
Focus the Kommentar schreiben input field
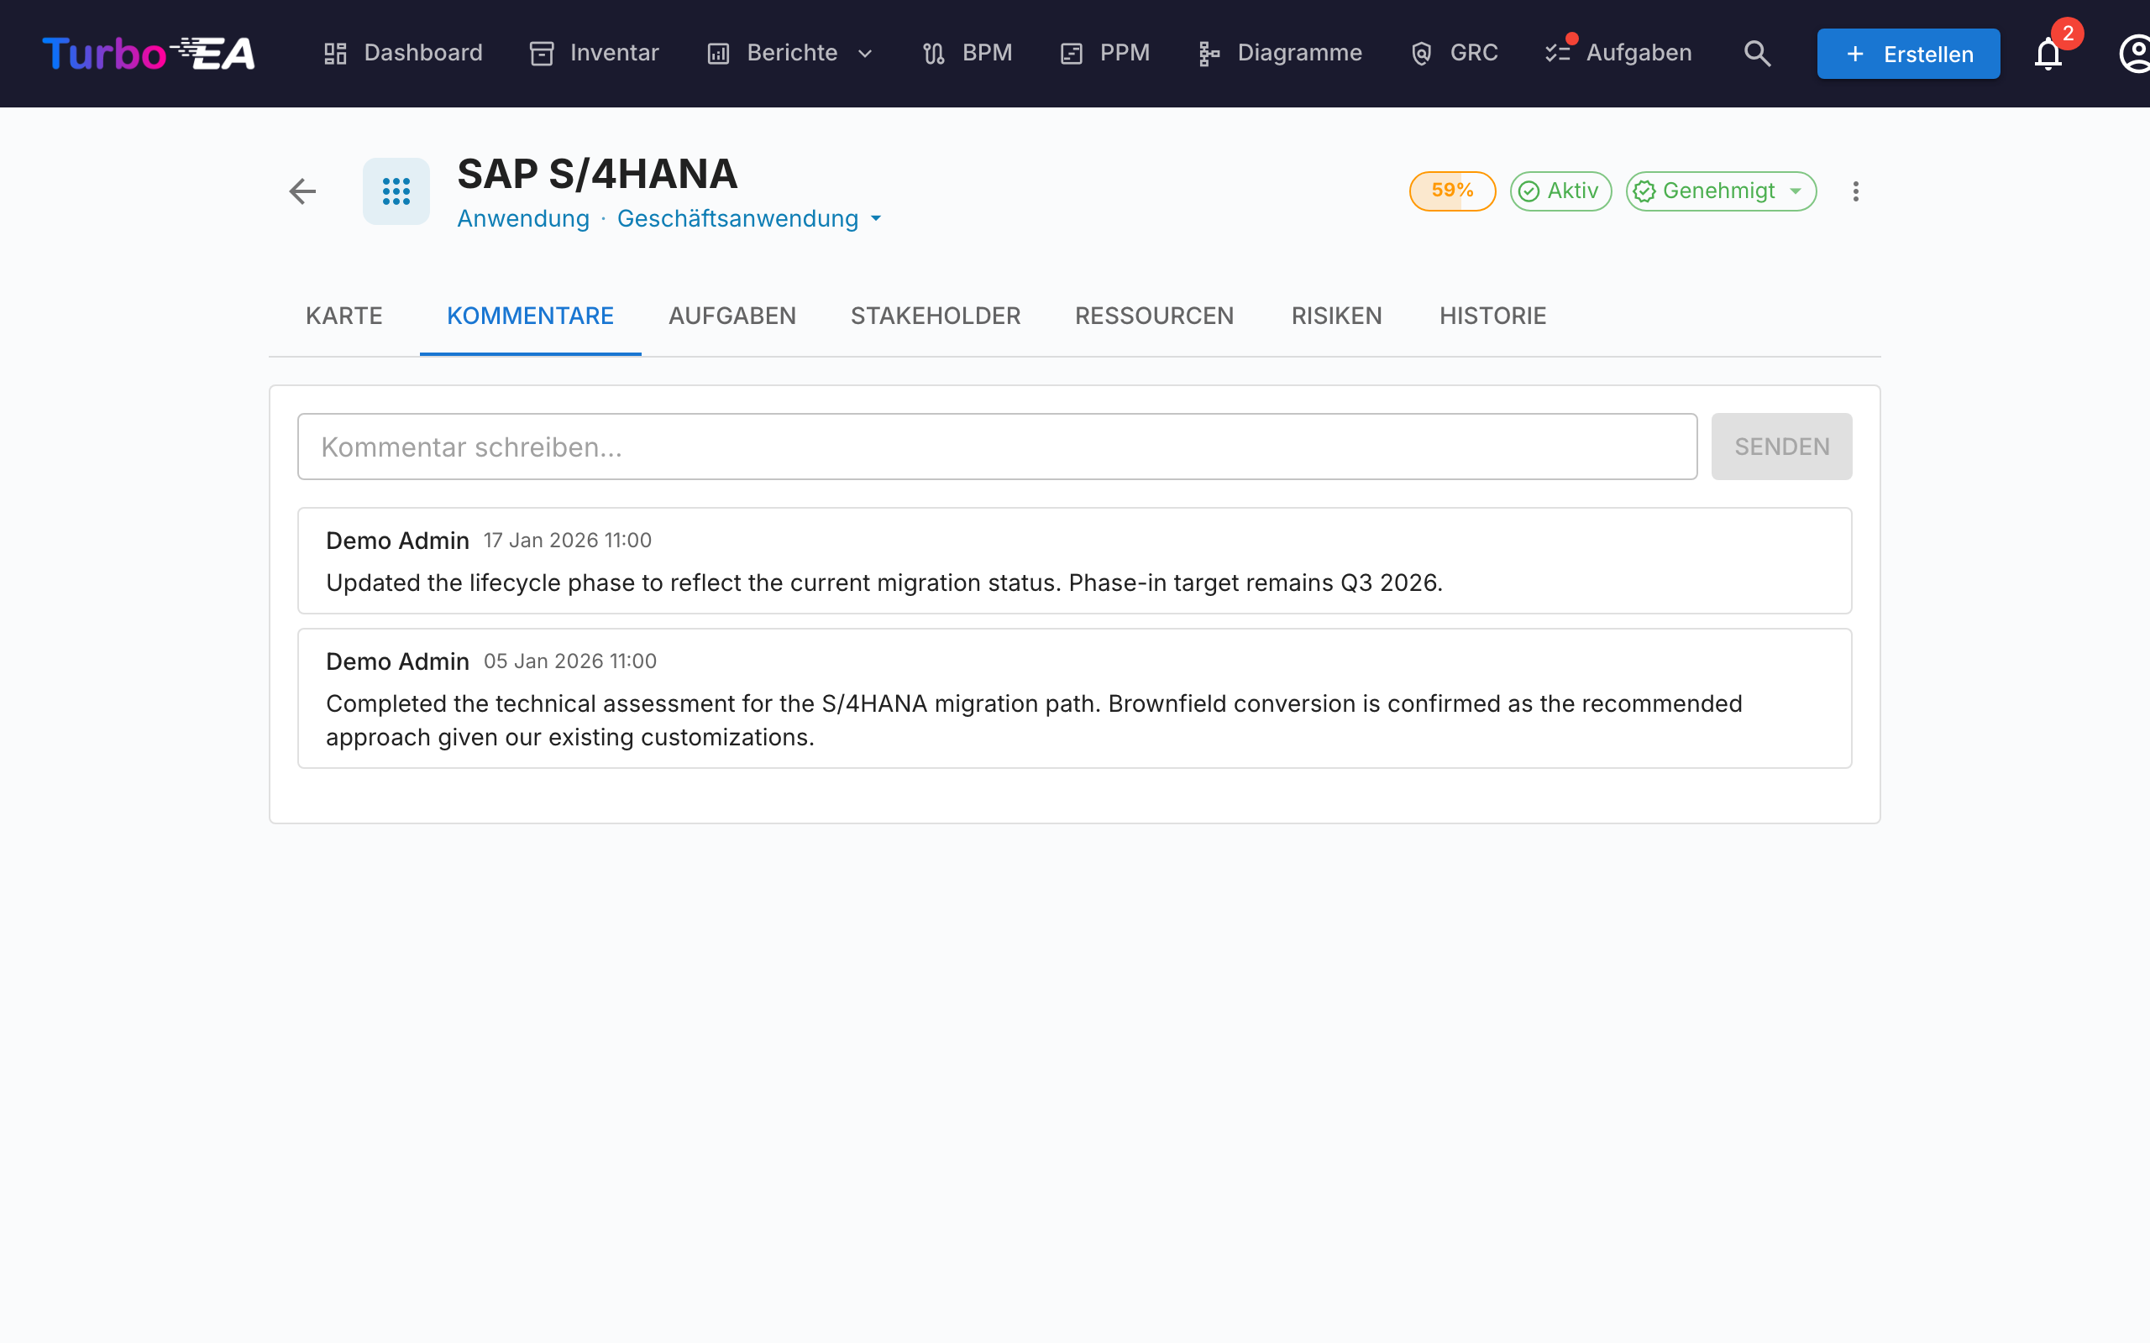pyautogui.click(x=997, y=447)
